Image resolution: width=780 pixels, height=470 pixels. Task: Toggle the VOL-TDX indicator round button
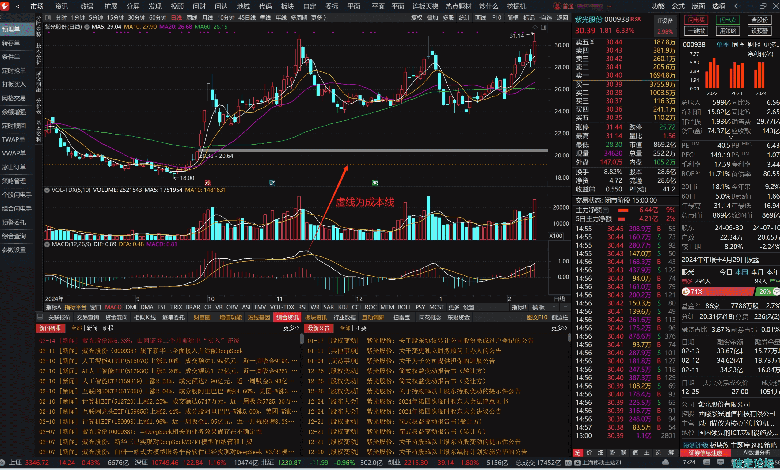point(47,190)
